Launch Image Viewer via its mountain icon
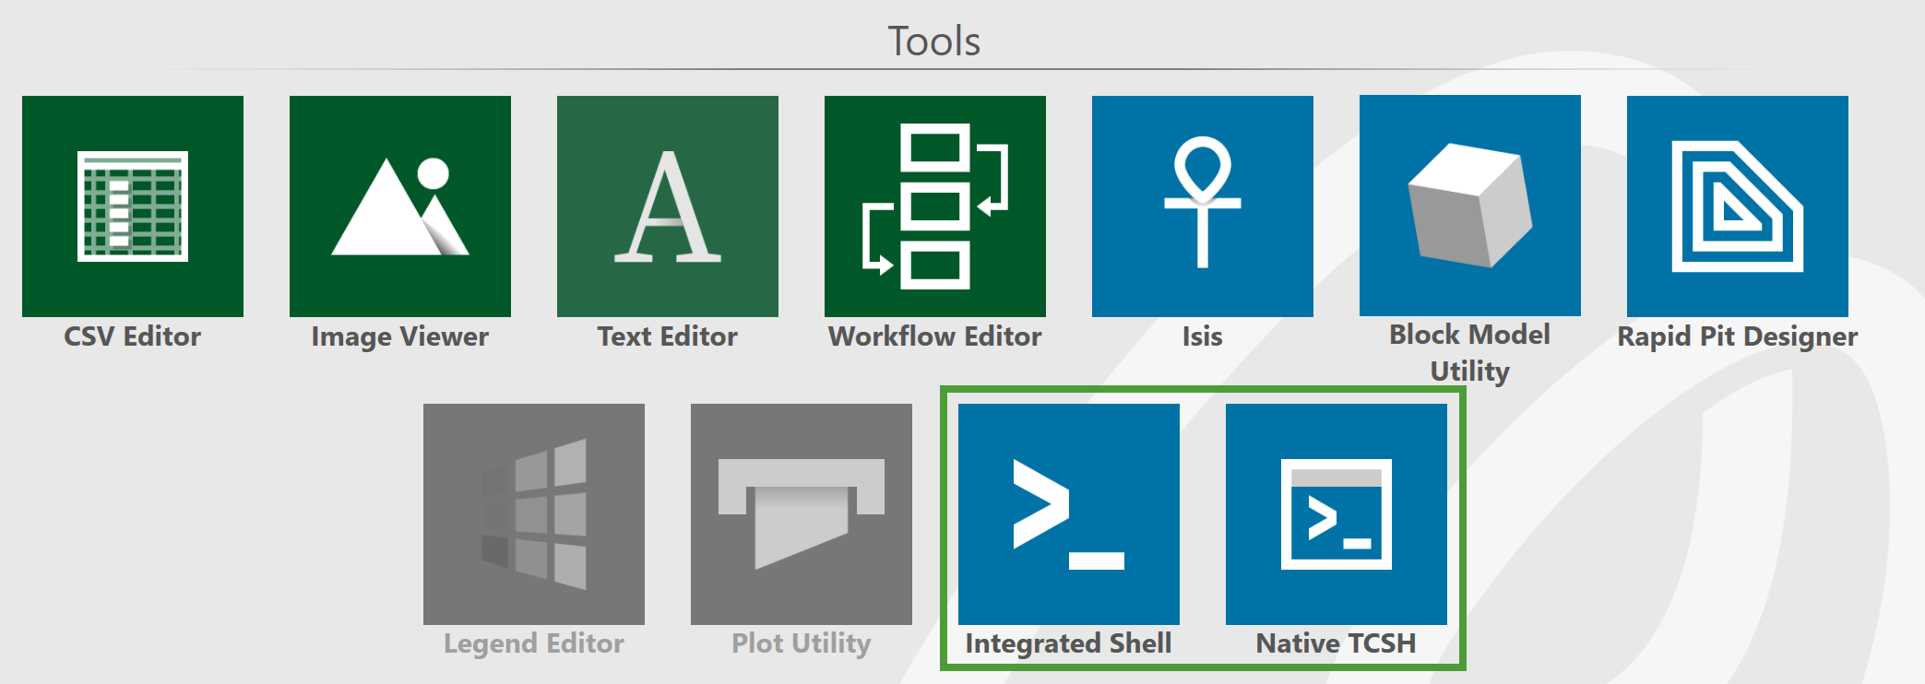 pyautogui.click(x=400, y=206)
